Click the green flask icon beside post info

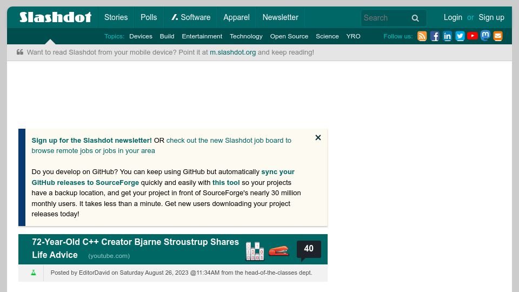coord(34,273)
